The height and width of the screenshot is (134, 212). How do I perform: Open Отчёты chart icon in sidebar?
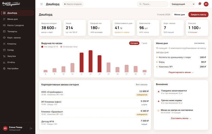pos(4,62)
